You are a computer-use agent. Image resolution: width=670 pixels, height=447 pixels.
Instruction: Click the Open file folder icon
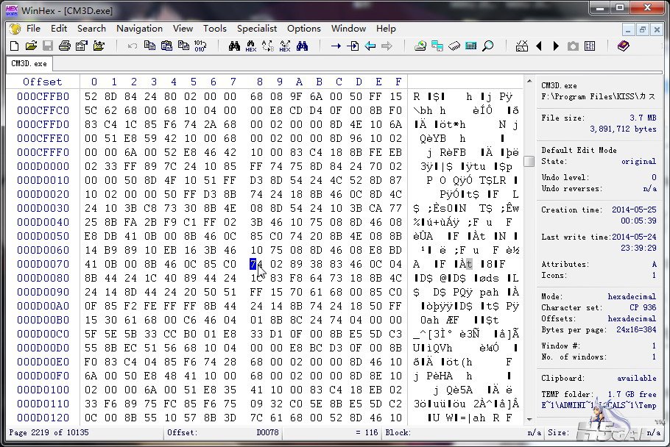[x=31, y=46]
